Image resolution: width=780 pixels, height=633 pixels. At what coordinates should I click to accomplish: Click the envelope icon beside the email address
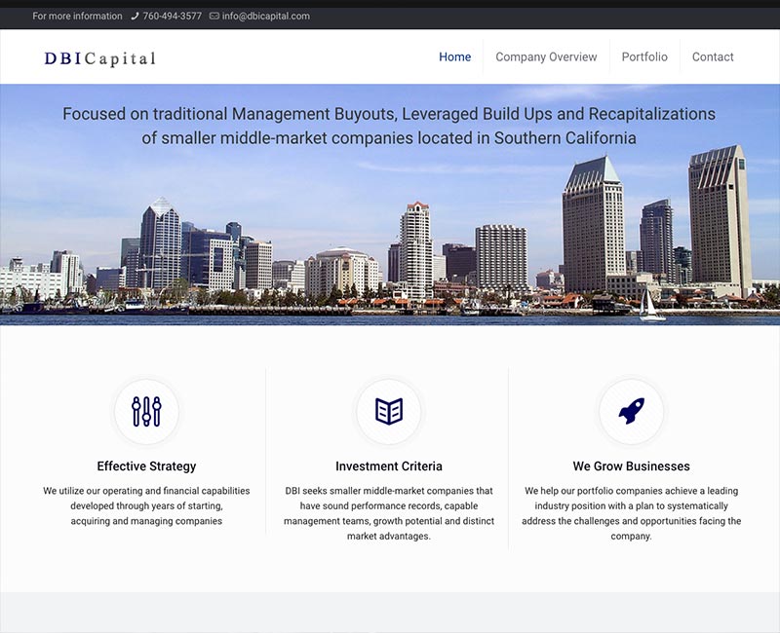[x=214, y=17]
